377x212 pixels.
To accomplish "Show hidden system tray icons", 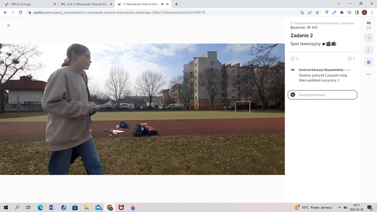I will point(339,207).
